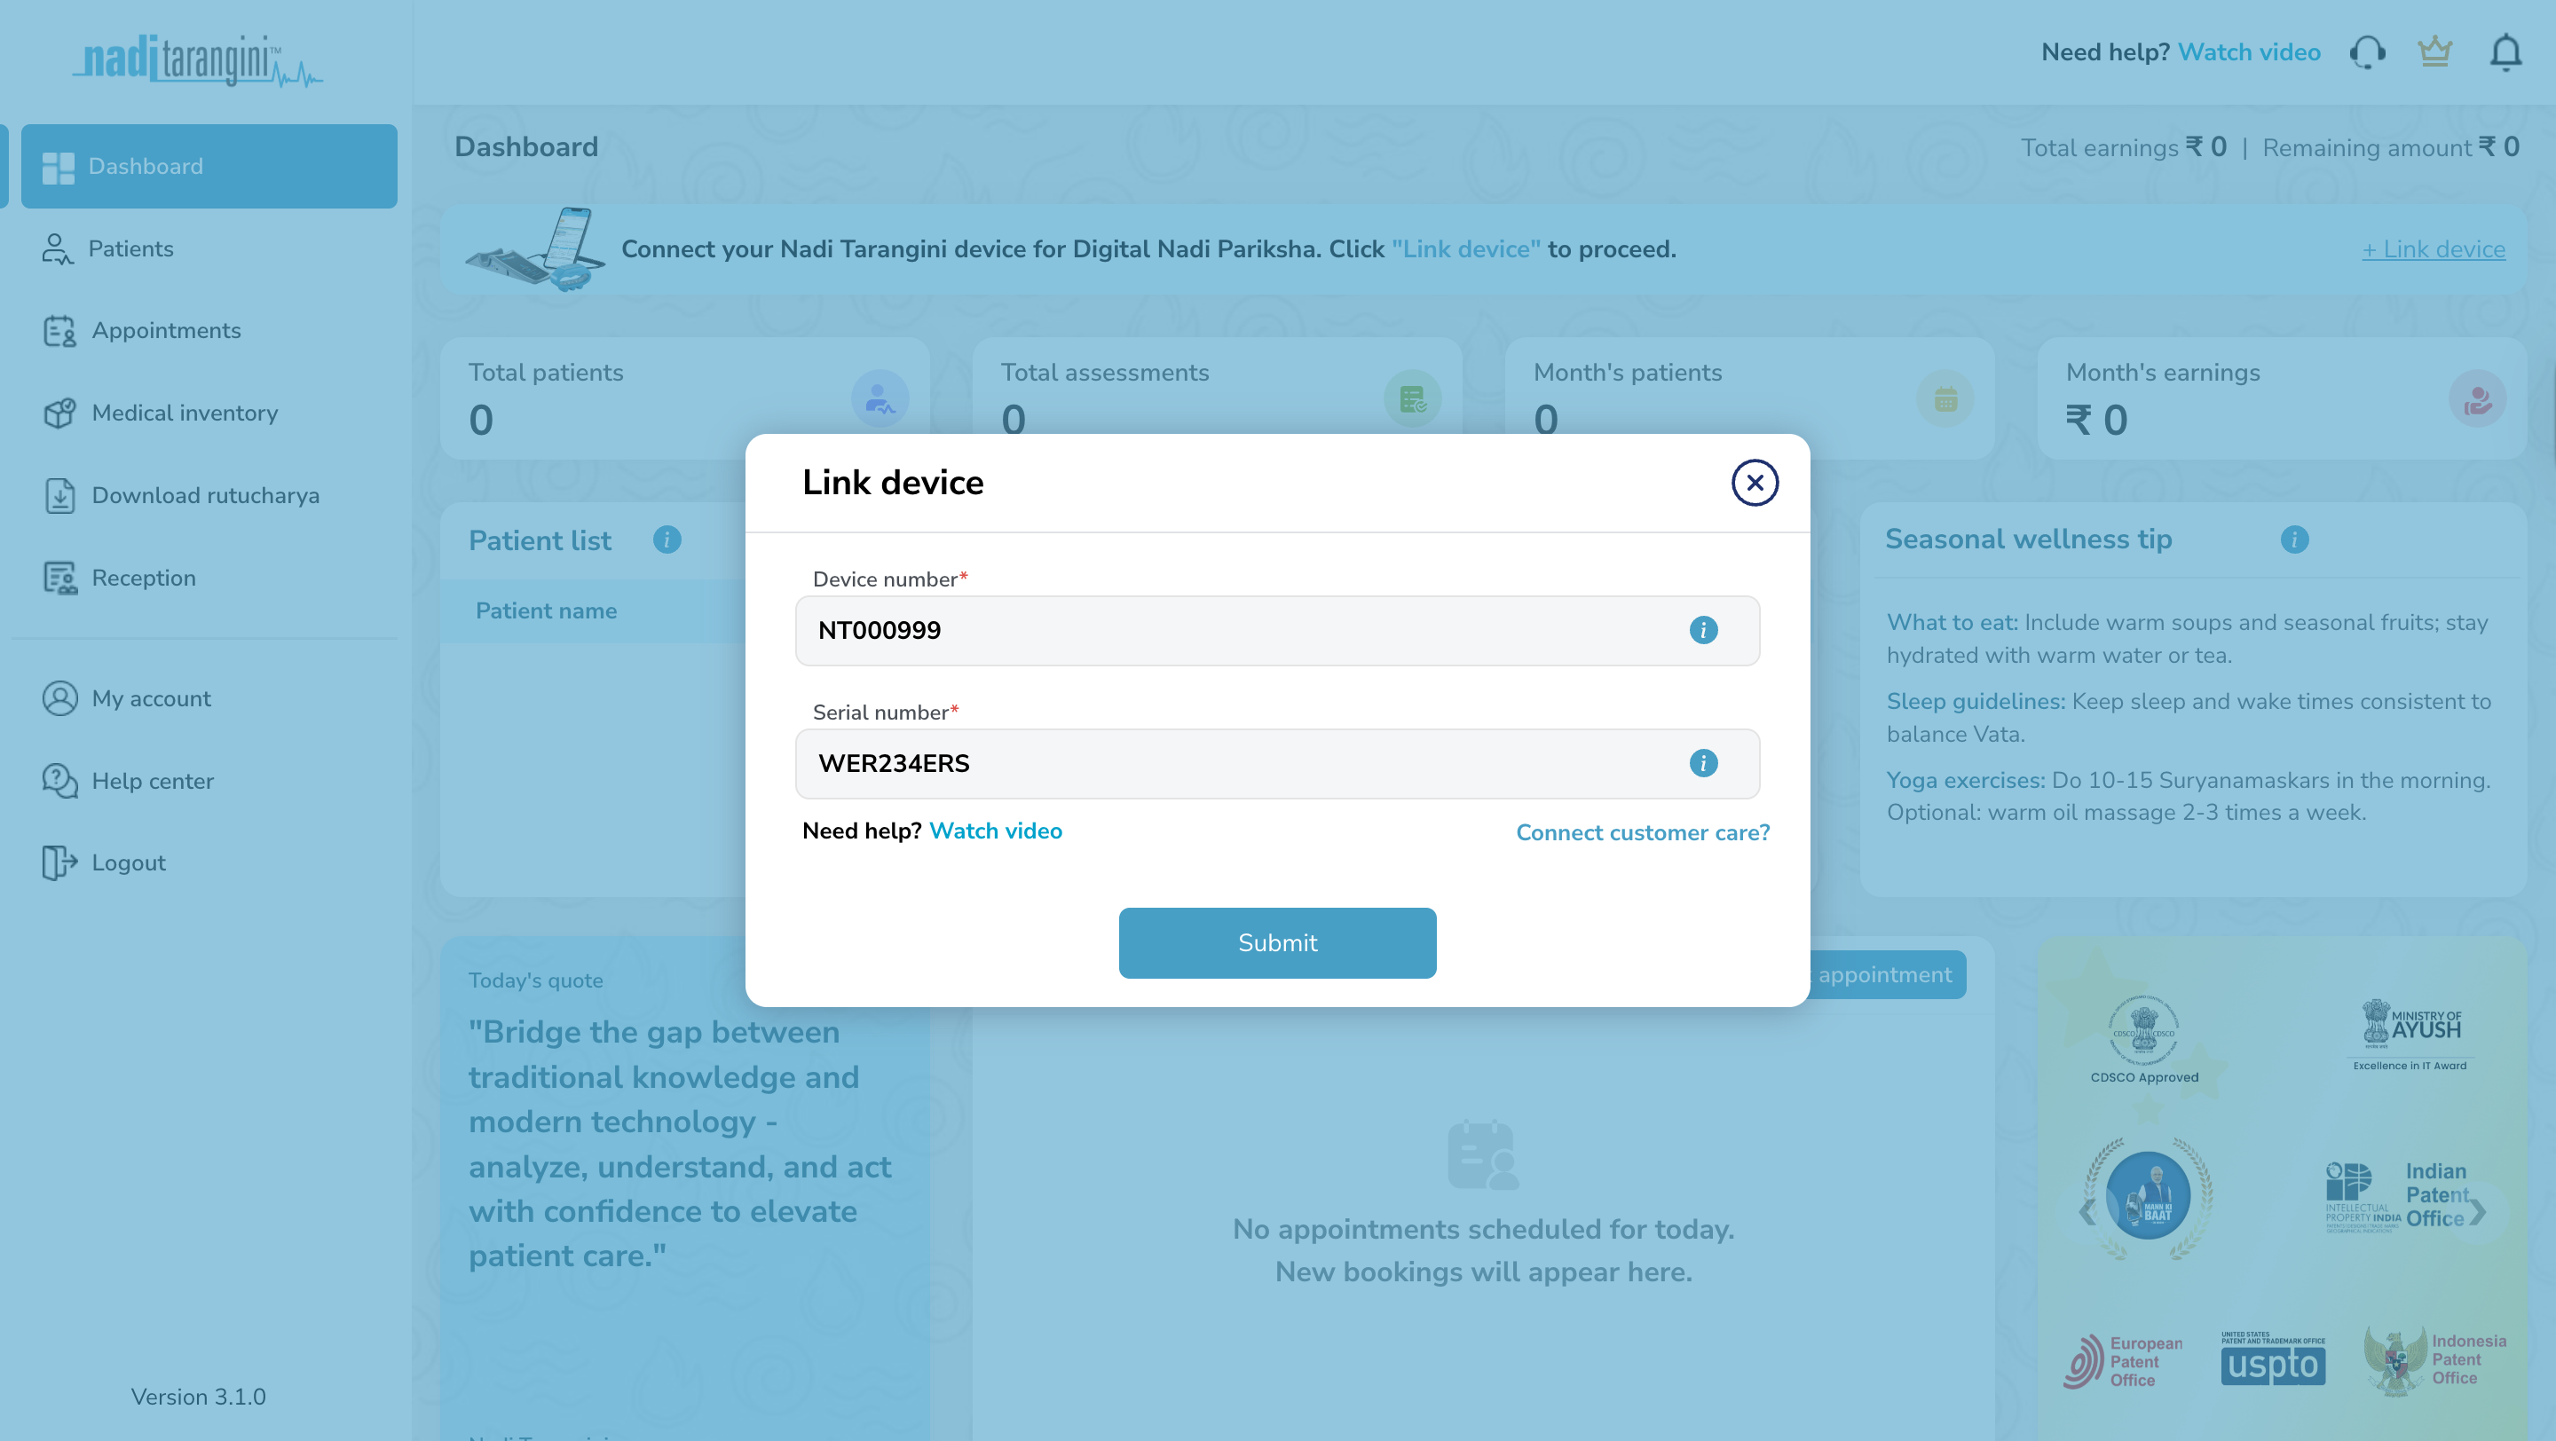Show previous certification logos with left chevron
Viewport: 2556px width, 1441px height.
[2087, 1211]
